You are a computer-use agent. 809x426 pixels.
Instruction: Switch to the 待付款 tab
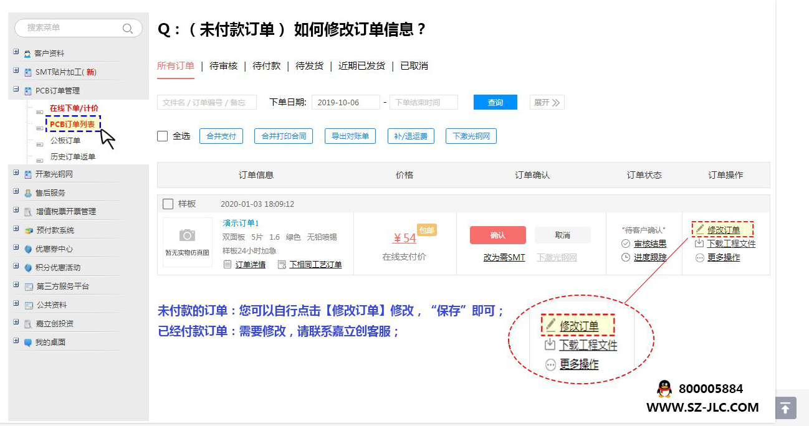pos(266,66)
